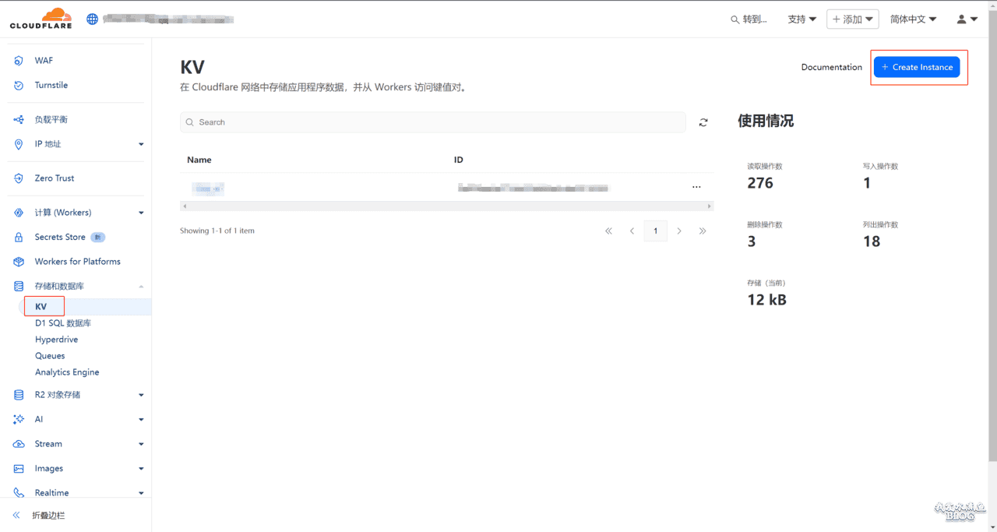The image size is (997, 532).
Task: Click the 276 read operations value
Action: click(760, 183)
